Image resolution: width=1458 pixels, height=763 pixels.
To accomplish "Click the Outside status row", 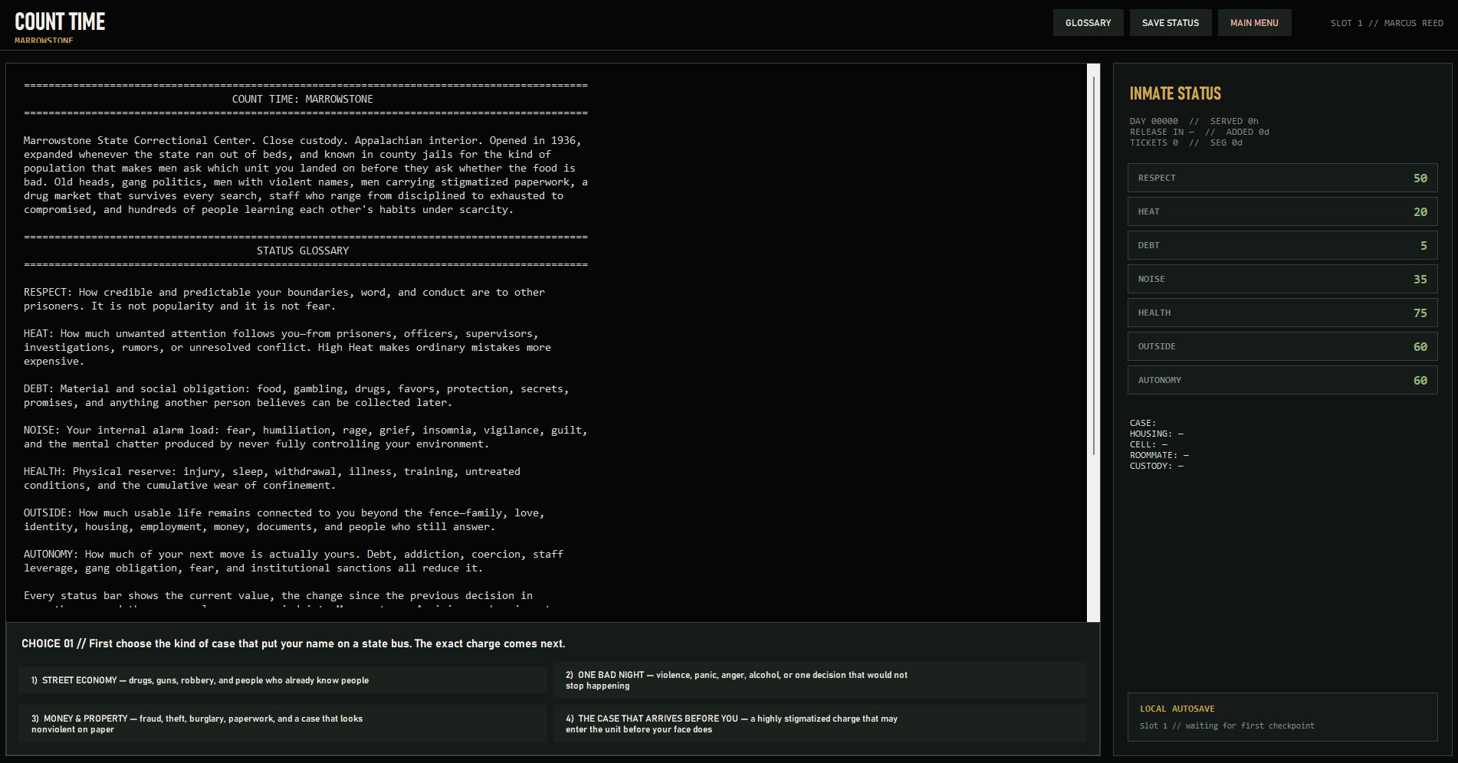I will click(1282, 346).
